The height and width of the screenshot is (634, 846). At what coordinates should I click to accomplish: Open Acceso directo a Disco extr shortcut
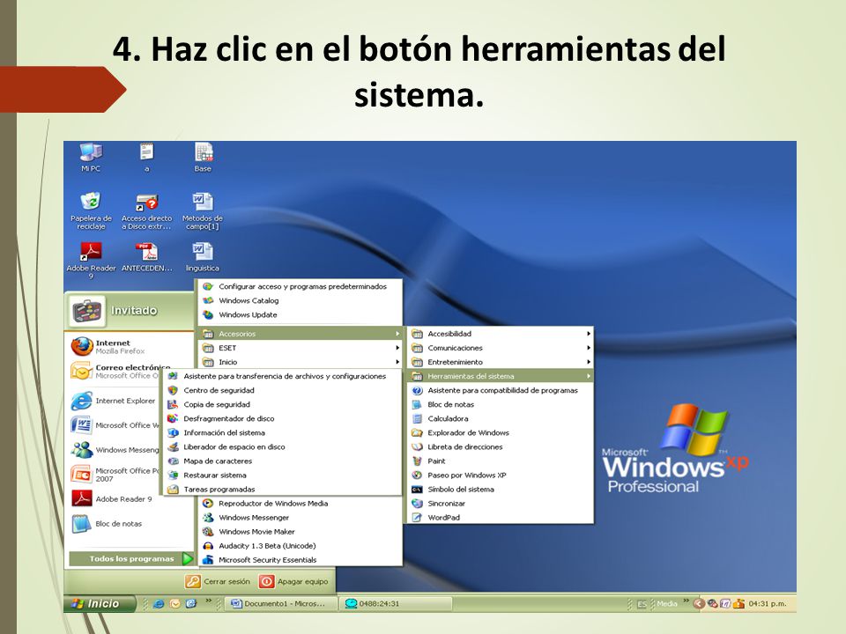coord(147,211)
